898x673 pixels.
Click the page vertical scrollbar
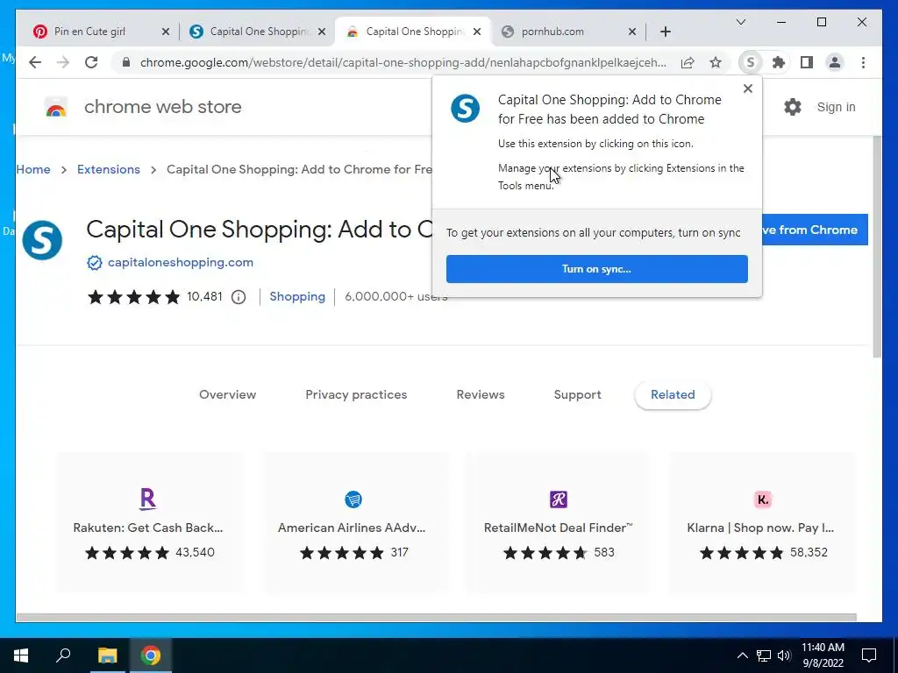pos(877,246)
